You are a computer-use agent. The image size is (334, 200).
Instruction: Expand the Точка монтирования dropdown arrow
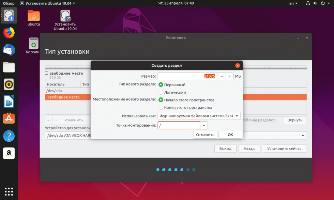pos(204,125)
